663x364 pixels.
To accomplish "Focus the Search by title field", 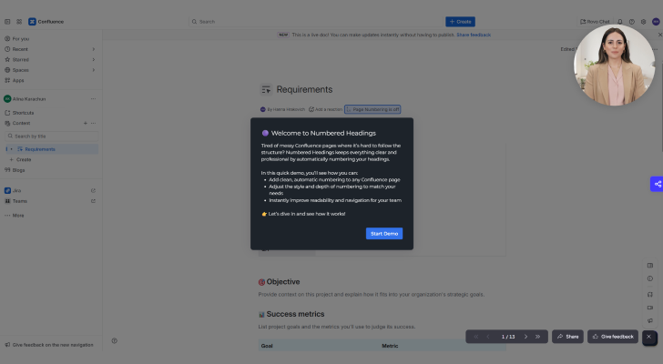I will click(51, 136).
